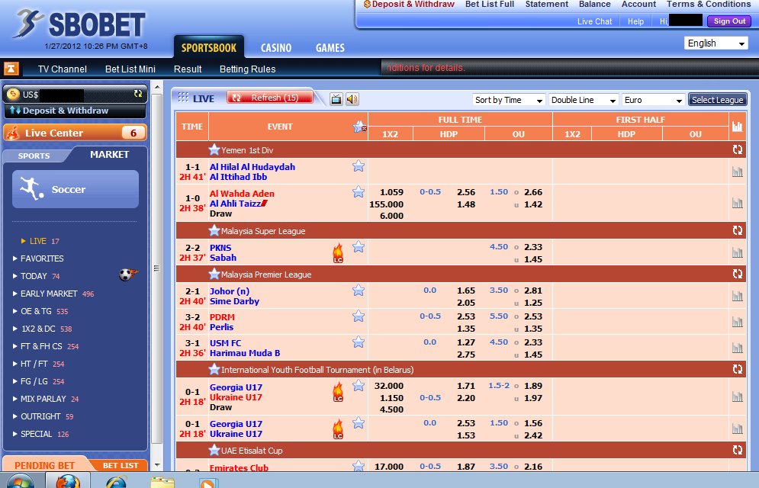759x488 pixels.
Task: Open statistics chart for Al Hilal Al Hudaydah
Action: 737,172
